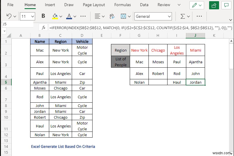
Task: Click the green Share button
Action: pos(214,5)
